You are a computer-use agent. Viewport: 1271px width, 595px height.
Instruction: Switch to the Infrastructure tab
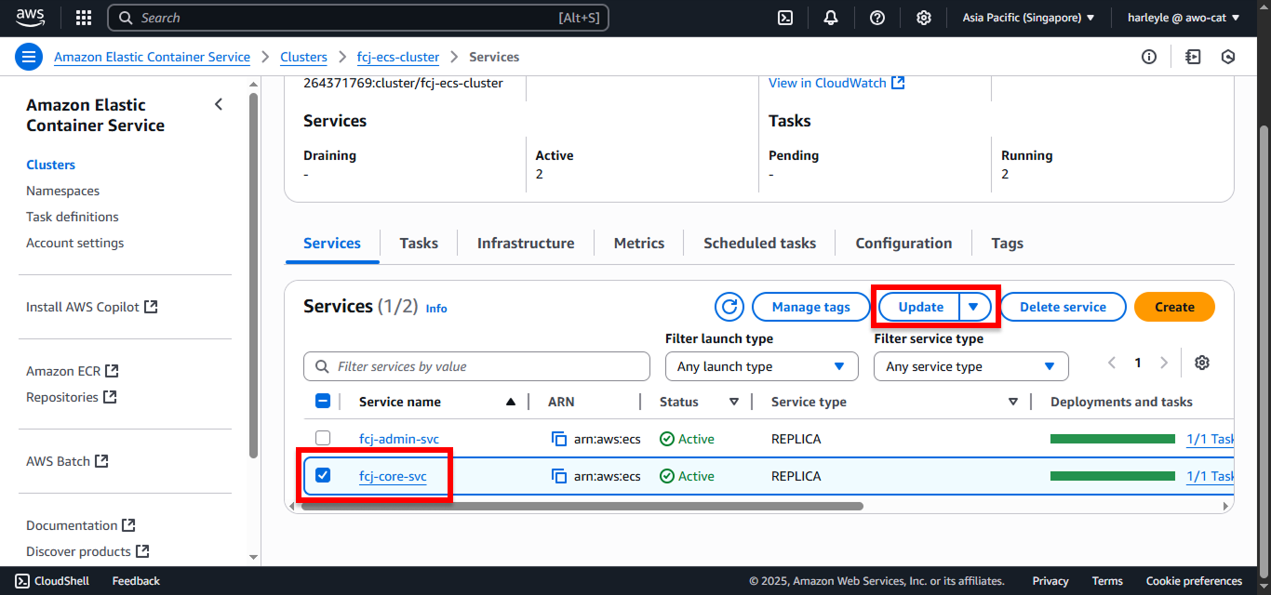click(526, 243)
